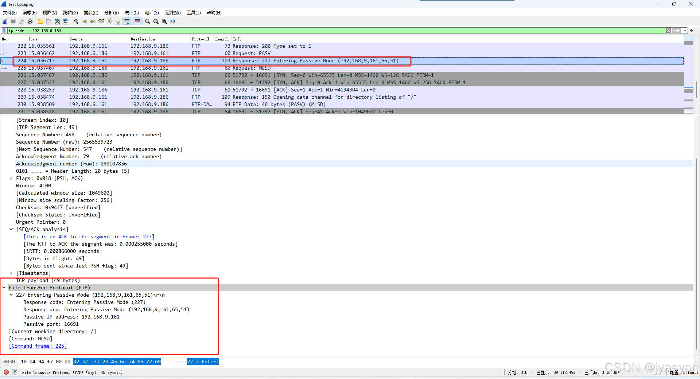
Task: Click the go-to-last-packet arrow icon
Action: pyautogui.click(x=118, y=22)
